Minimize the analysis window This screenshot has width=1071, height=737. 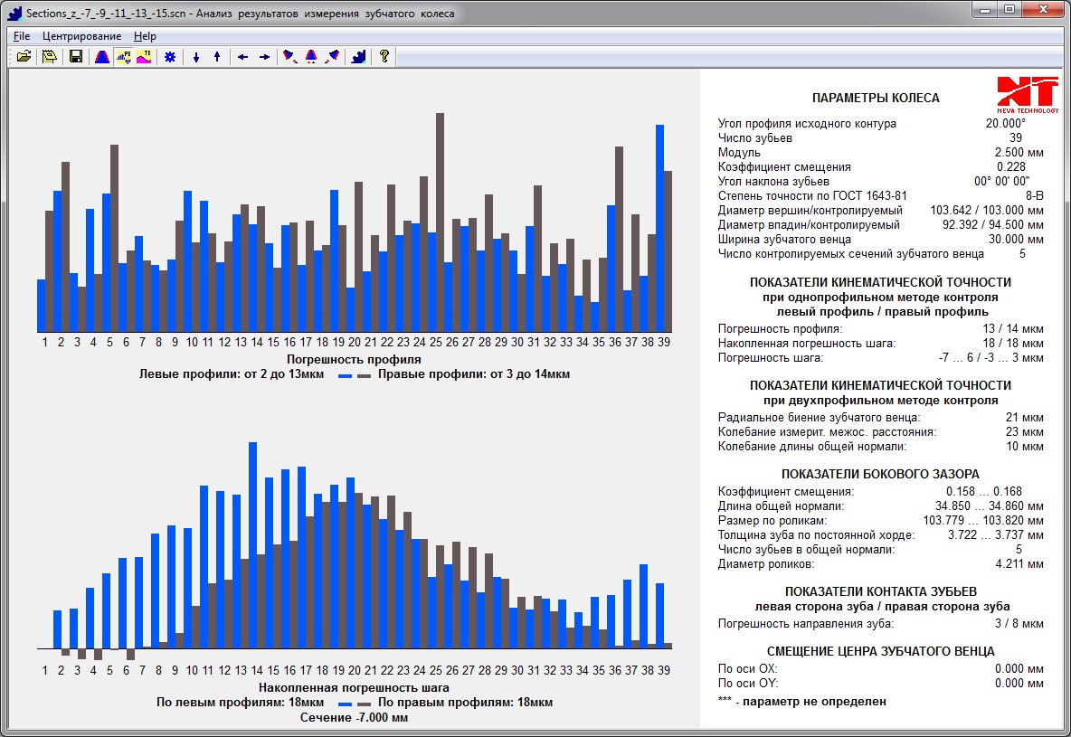click(x=985, y=10)
